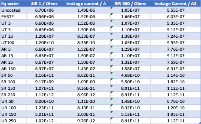Click the "UR 100" row label

click(9, 108)
